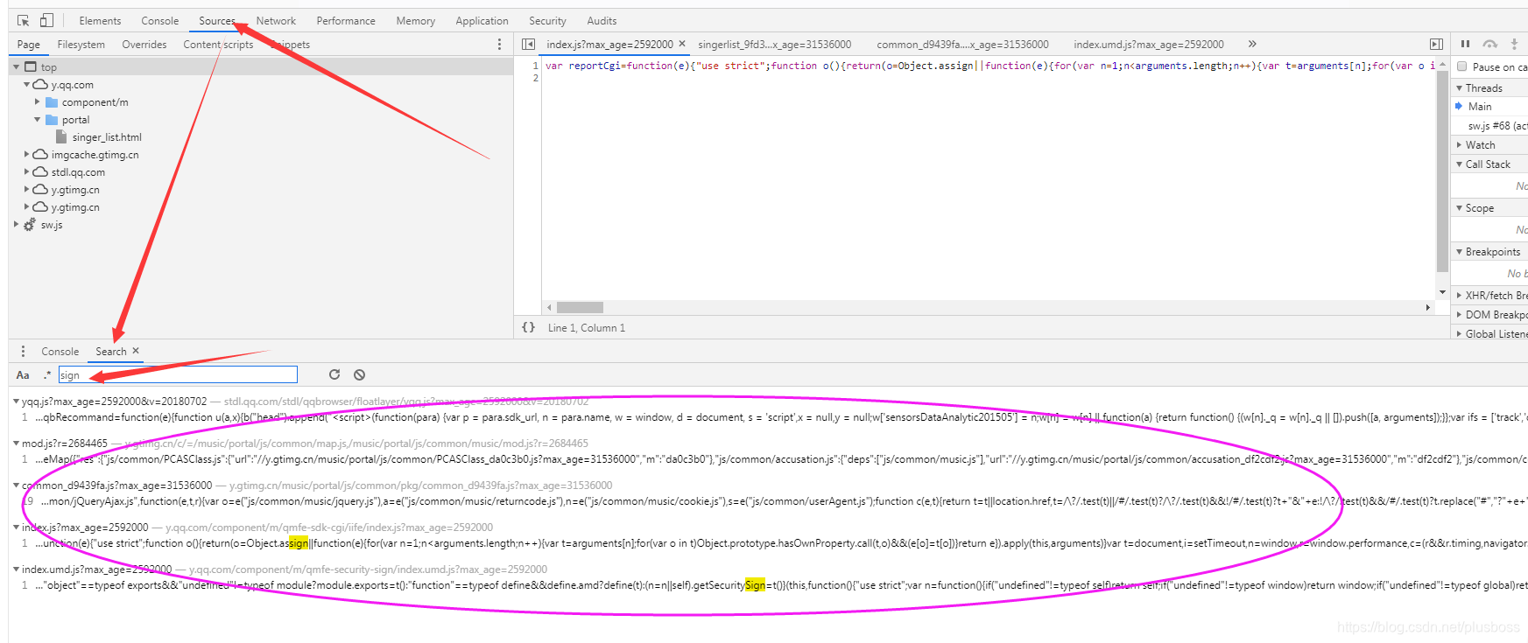Expand the component/m folder

[x=37, y=102]
